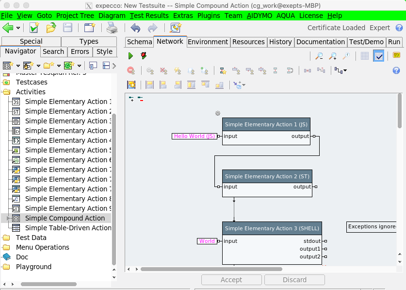The width and height of the screenshot is (406, 290).
Task: Click the printer icon in toolbar
Action: 112,28
